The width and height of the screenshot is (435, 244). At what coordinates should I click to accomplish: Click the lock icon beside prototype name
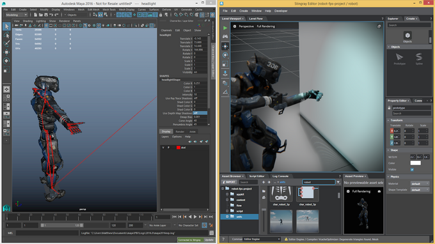pos(389,108)
